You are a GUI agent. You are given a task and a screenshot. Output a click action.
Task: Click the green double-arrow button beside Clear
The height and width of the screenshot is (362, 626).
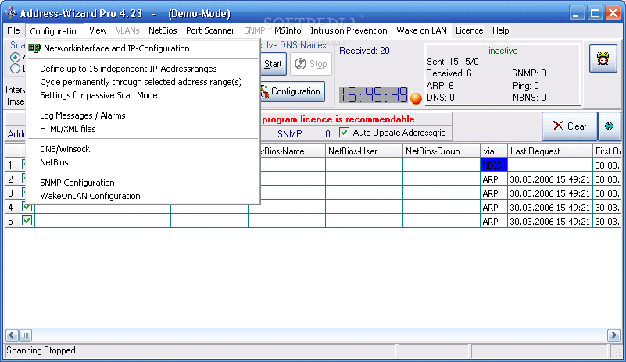(609, 126)
